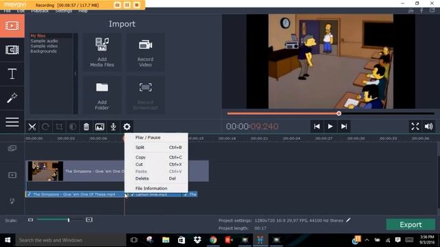Click the Add Folder tile
The width and height of the screenshot is (440, 247).
click(102, 95)
